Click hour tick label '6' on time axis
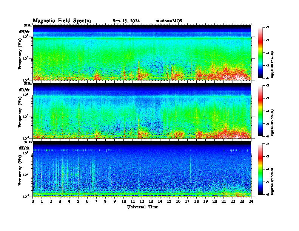This screenshot has height=231, width=299. (87, 201)
